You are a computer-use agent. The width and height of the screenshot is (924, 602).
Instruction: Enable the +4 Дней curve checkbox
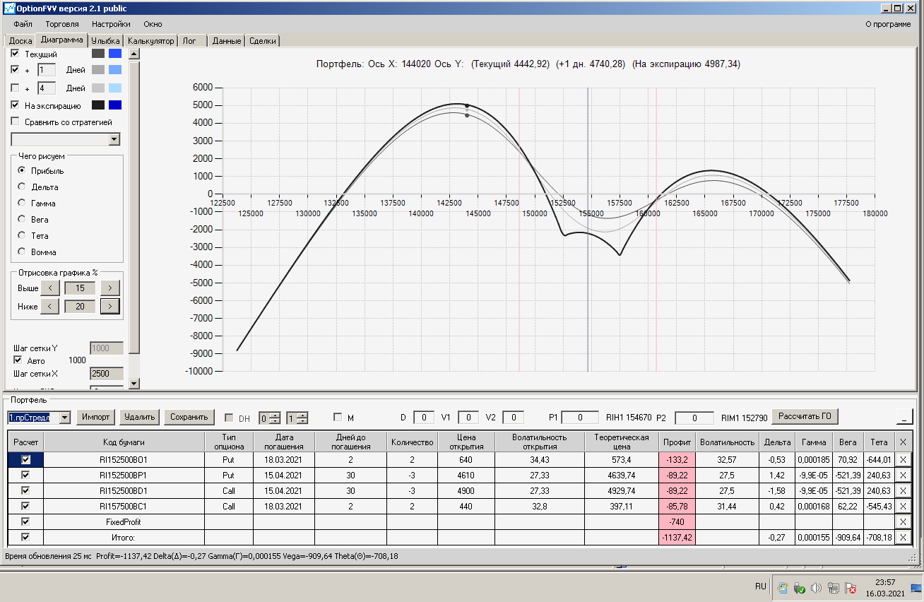[x=16, y=88]
